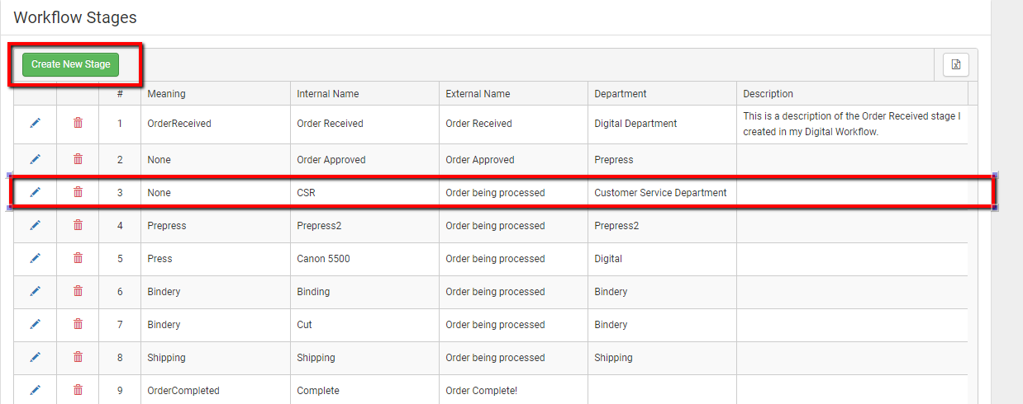Export the stages with the Excel icon
This screenshot has height=404, width=1023.
[956, 64]
